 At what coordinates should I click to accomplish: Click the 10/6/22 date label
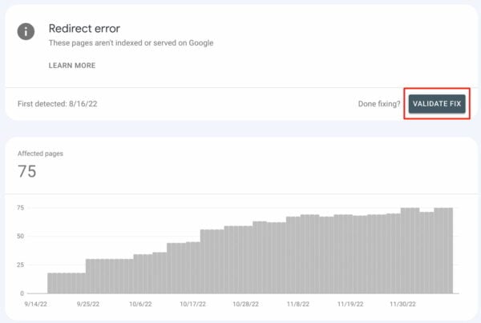(x=142, y=305)
